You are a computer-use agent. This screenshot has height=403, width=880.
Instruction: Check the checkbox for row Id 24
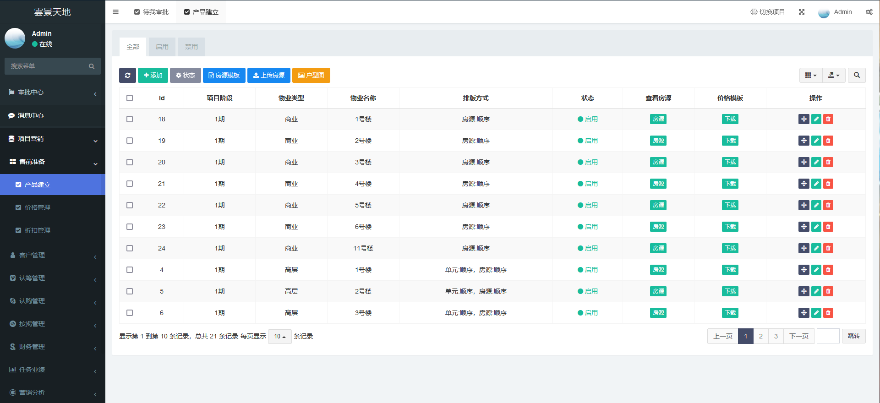(130, 248)
